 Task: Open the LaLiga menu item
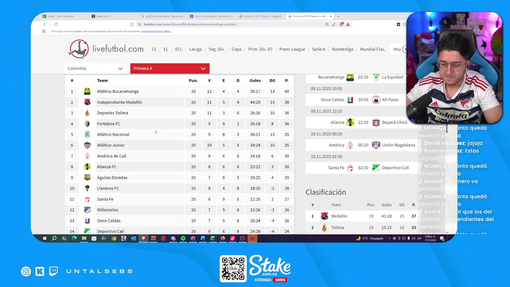195,49
